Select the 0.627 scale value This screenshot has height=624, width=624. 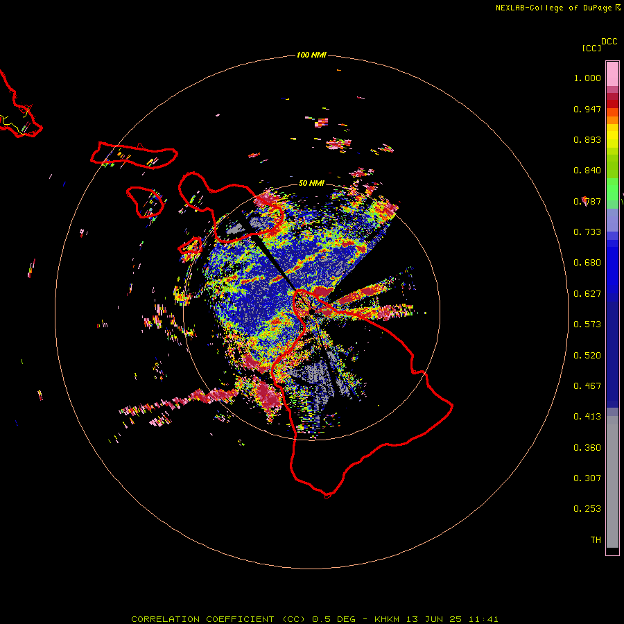click(x=587, y=294)
